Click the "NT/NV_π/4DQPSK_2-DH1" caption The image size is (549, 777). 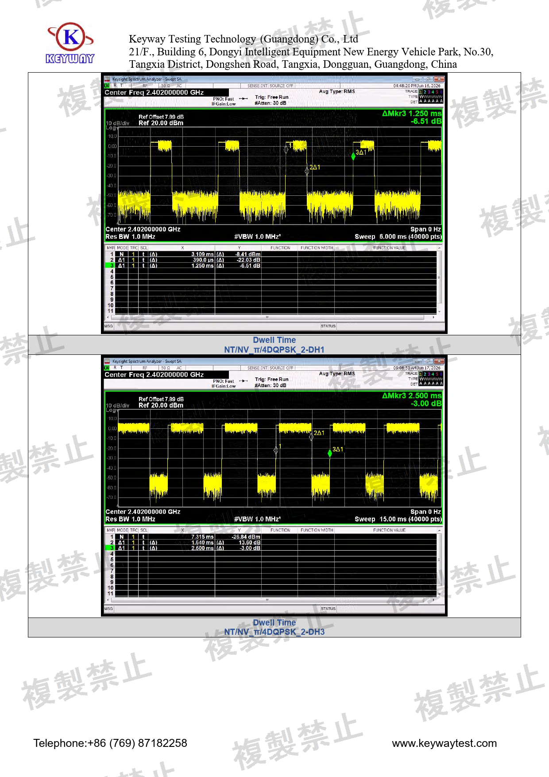pos(274,350)
